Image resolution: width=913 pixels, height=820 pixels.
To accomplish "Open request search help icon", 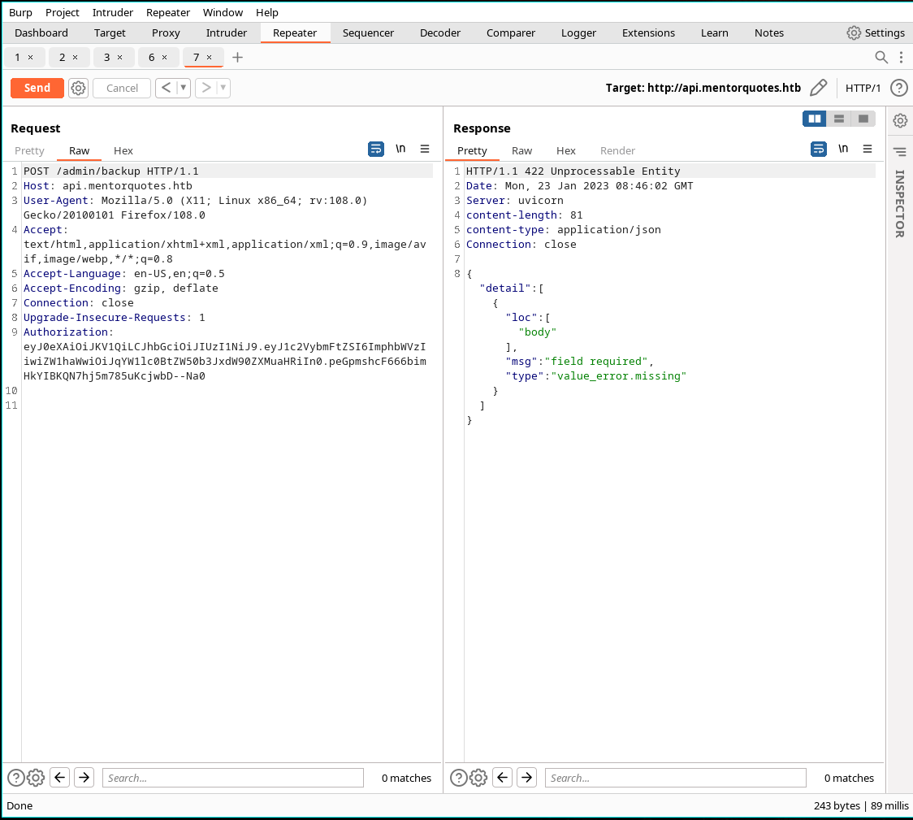I will [15, 778].
